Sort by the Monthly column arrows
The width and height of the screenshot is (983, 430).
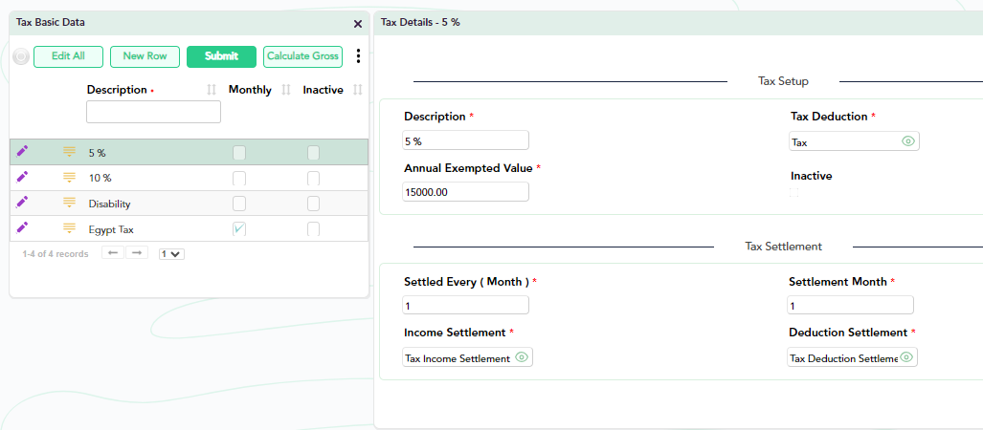tap(286, 90)
